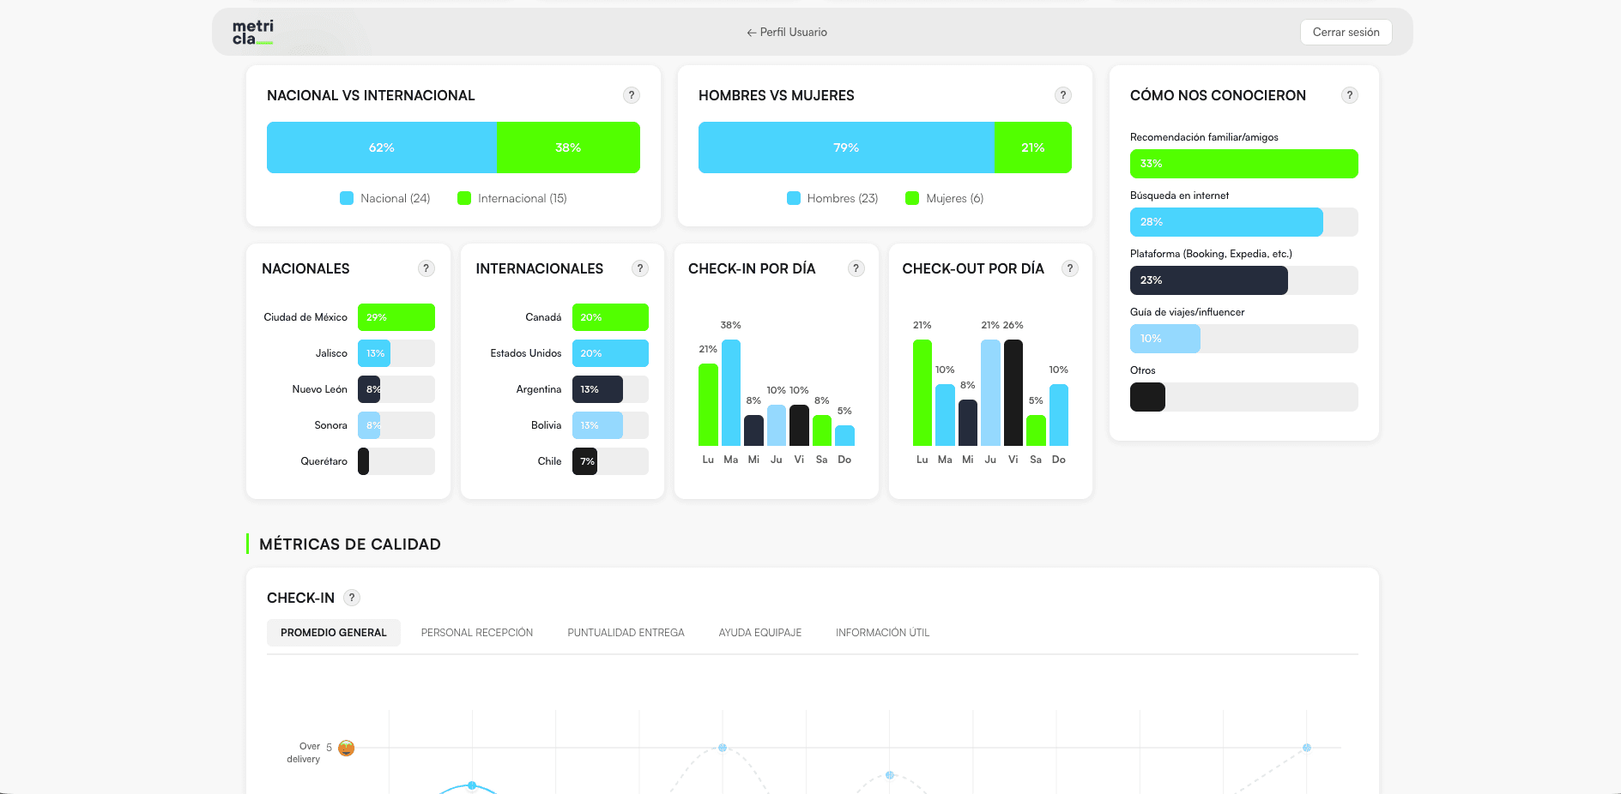This screenshot has height=794, width=1621.
Task: Select the Puntualidad Entrega tab
Action: (626, 632)
